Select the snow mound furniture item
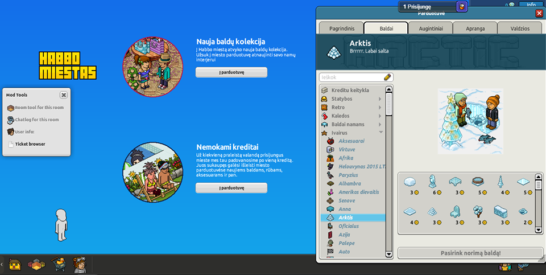Screen dimensions: 546x275 pos(410,181)
